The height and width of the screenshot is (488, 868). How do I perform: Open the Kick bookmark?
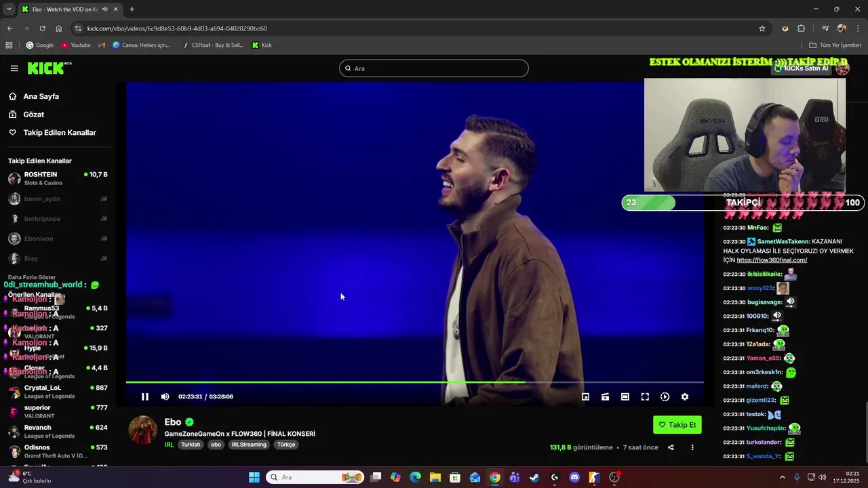click(x=262, y=45)
